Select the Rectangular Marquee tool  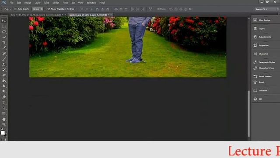click(x=4, y=26)
